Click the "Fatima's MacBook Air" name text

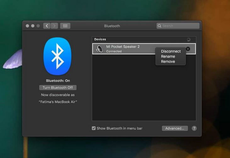pos(58,102)
